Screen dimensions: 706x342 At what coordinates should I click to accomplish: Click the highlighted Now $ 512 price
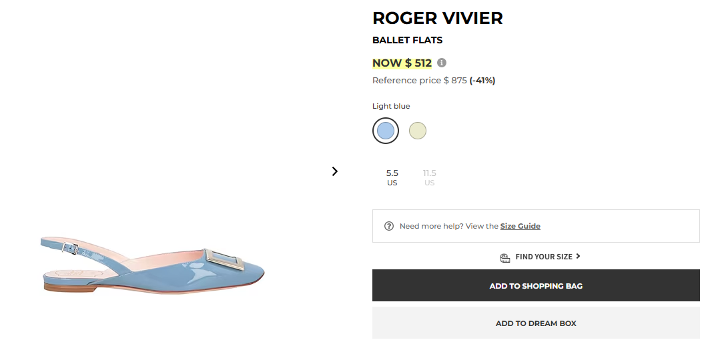402,63
